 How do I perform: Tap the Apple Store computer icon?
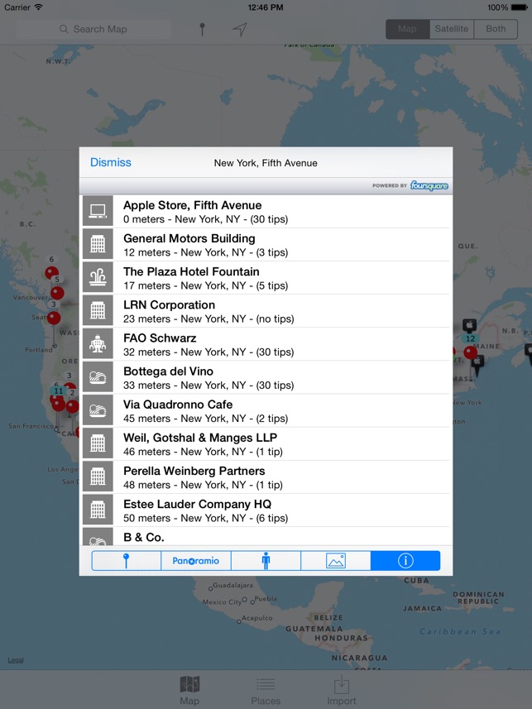[98, 211]
